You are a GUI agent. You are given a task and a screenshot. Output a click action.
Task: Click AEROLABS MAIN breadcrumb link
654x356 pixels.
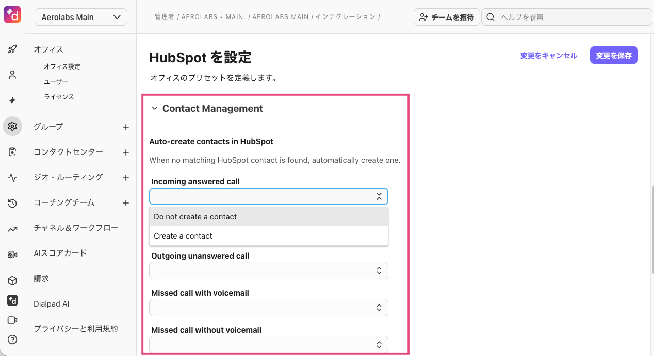click(x=281, y=17)
